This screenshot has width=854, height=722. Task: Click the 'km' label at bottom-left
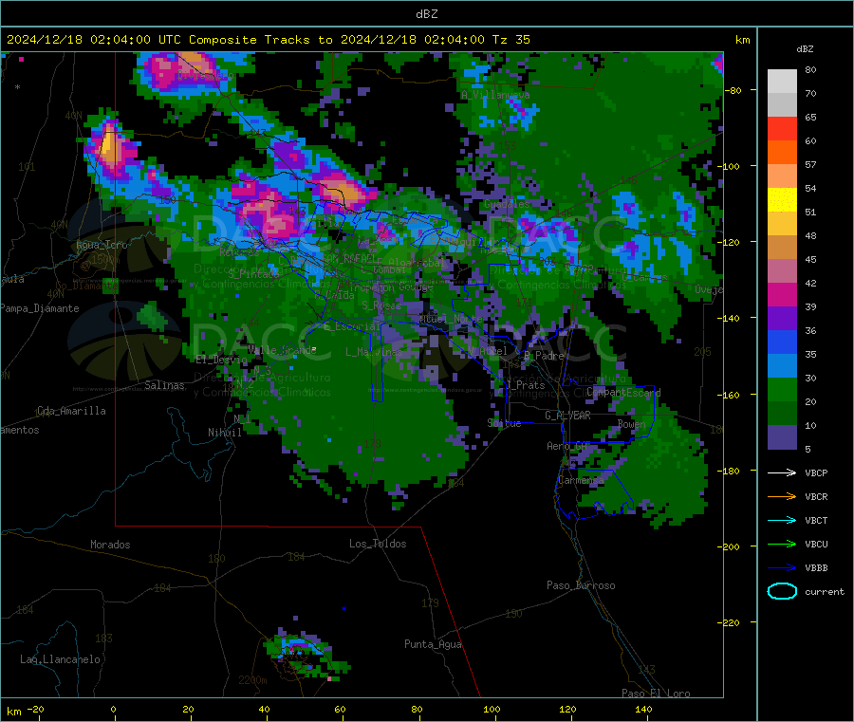(x=13, y=712)
